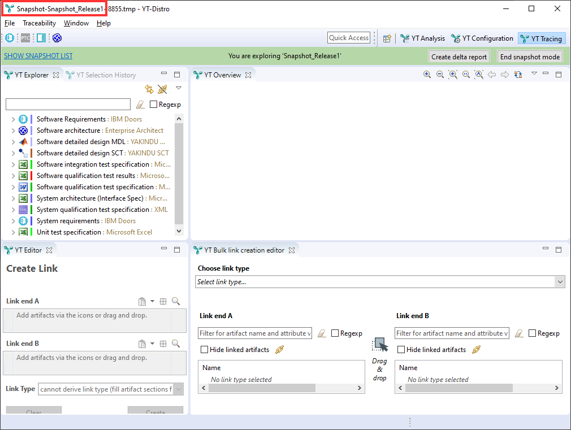Click the PTC toolbar icon

(x=25, y=38)
